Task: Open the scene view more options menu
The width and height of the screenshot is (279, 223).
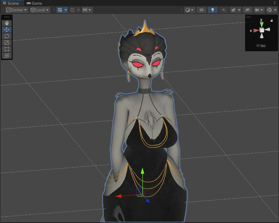Action: (275, 3)
